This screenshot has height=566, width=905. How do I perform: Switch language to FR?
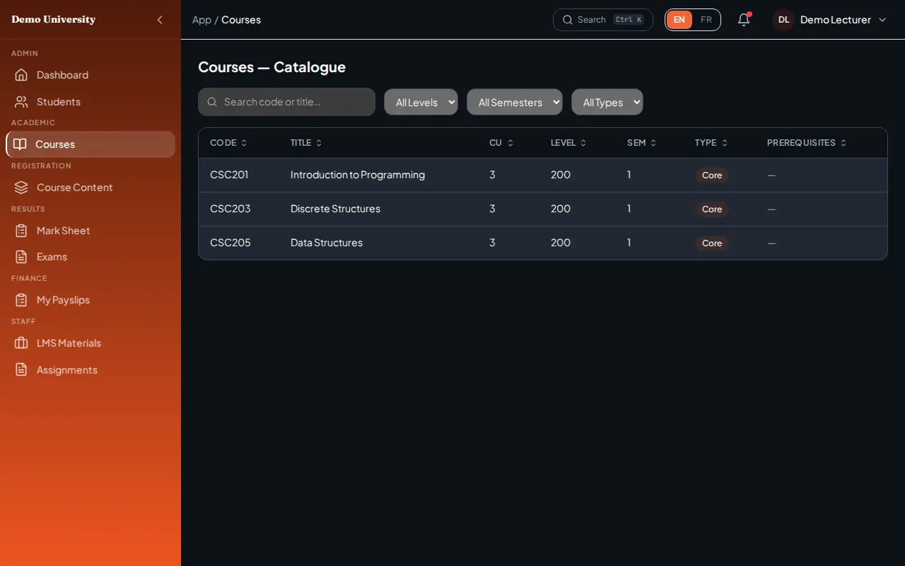pyautogui.click(x=706, y=20)
